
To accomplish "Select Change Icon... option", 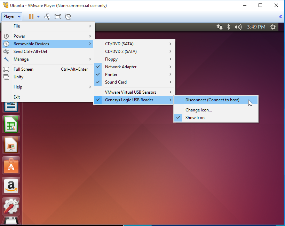I will tap(198, 110).
